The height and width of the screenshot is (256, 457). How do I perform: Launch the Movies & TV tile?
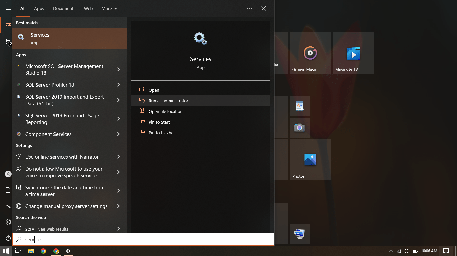(353, 53)
